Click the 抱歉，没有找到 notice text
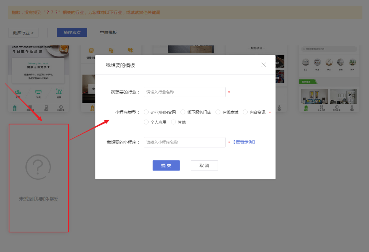 point(86,12)
